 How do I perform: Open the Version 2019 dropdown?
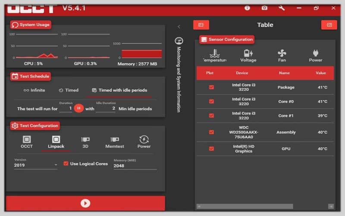click(x=36, y=165)
